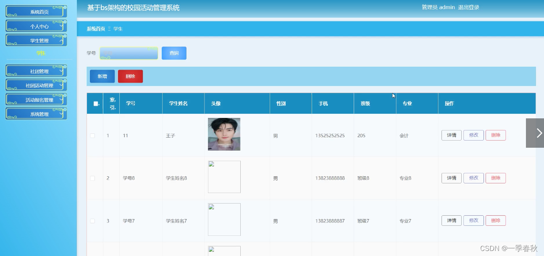Image resolution: width=544 pixels, height=256 pixels.
Task: Click 删除 in the 学生姓名8 row
Action: [x=496, y=178]
